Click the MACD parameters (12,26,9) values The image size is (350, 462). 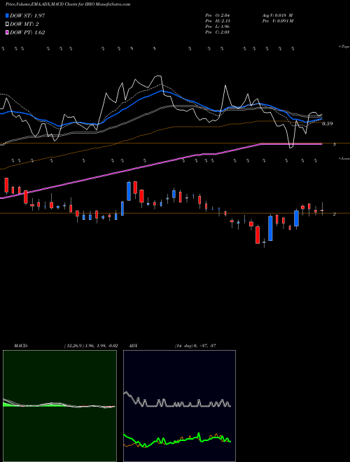click(x=91, y=346)
